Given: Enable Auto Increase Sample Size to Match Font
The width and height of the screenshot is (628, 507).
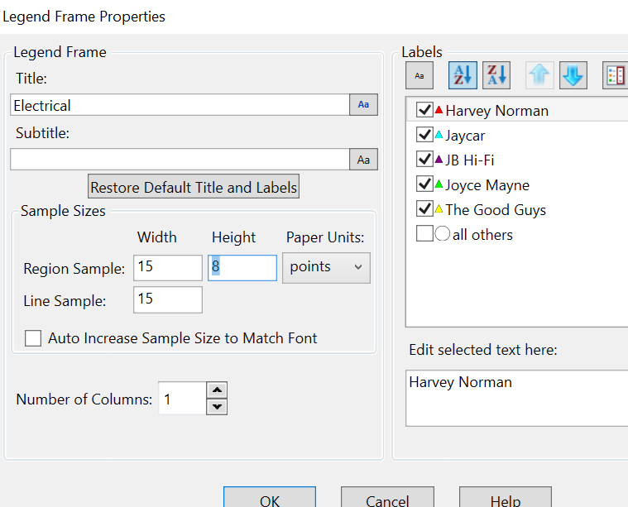Looking at the screenshot, I should point(33,338).
